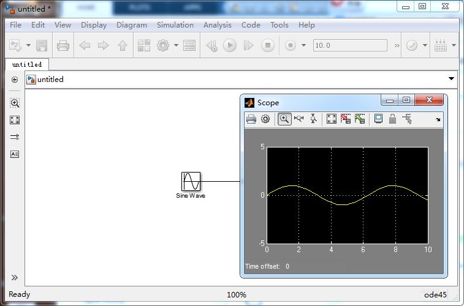464x306 pixels.
Task: Open the Library Browser icon in toolbar
Action: [144, 45]
